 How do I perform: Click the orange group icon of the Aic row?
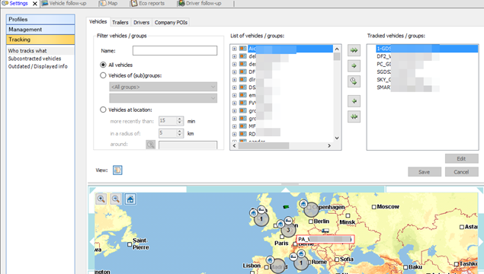243,49
